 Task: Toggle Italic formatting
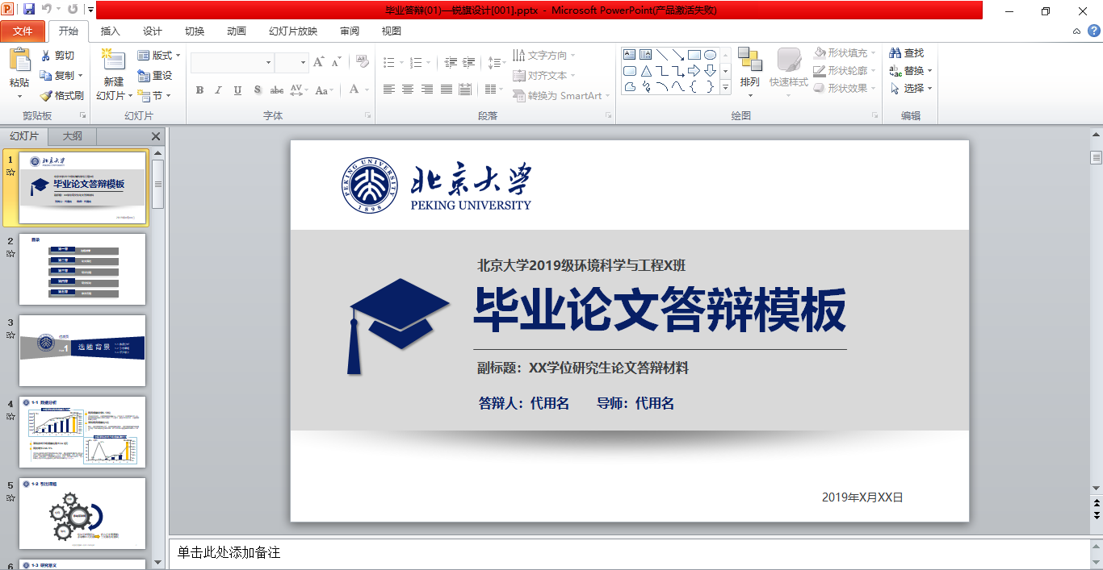[218, 90]
